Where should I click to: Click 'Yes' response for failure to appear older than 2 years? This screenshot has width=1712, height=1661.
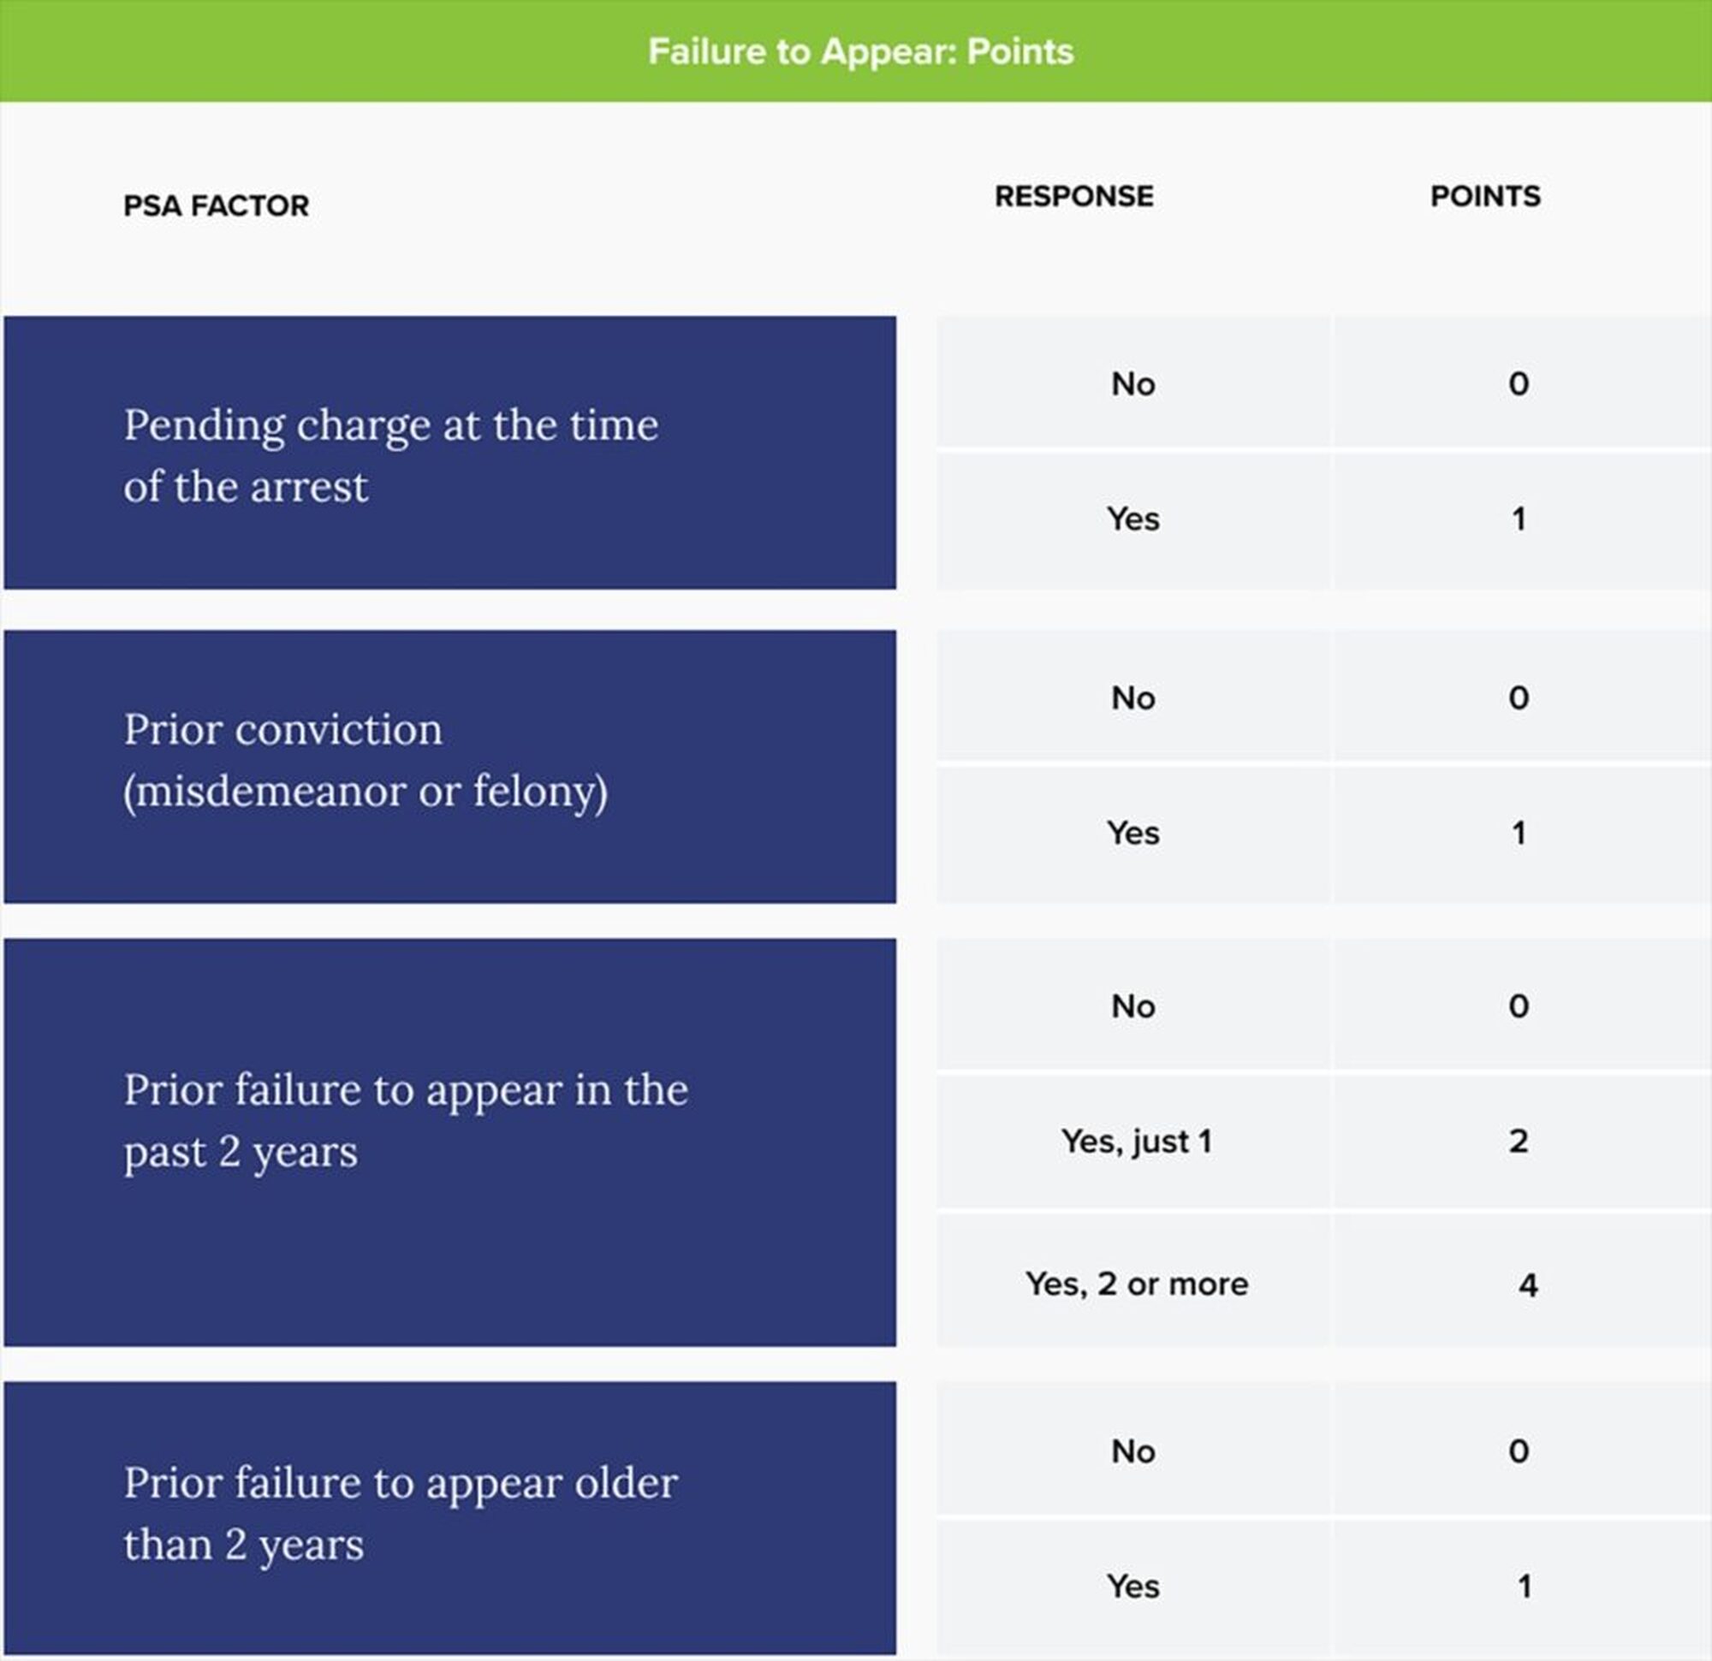coord(1132,1586)
